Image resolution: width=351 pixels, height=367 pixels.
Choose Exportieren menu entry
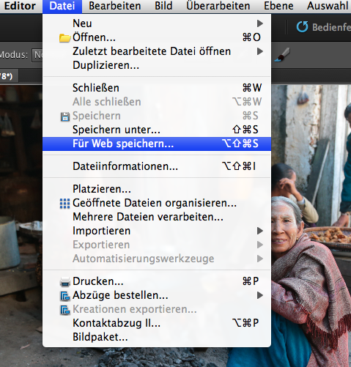tap(157, 245)
